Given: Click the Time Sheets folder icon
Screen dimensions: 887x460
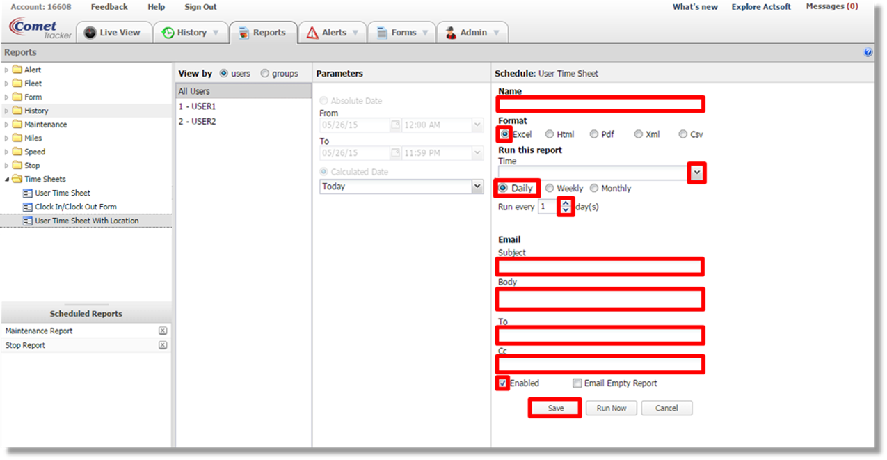Looking at the screenshot, I should pos(17,179).
